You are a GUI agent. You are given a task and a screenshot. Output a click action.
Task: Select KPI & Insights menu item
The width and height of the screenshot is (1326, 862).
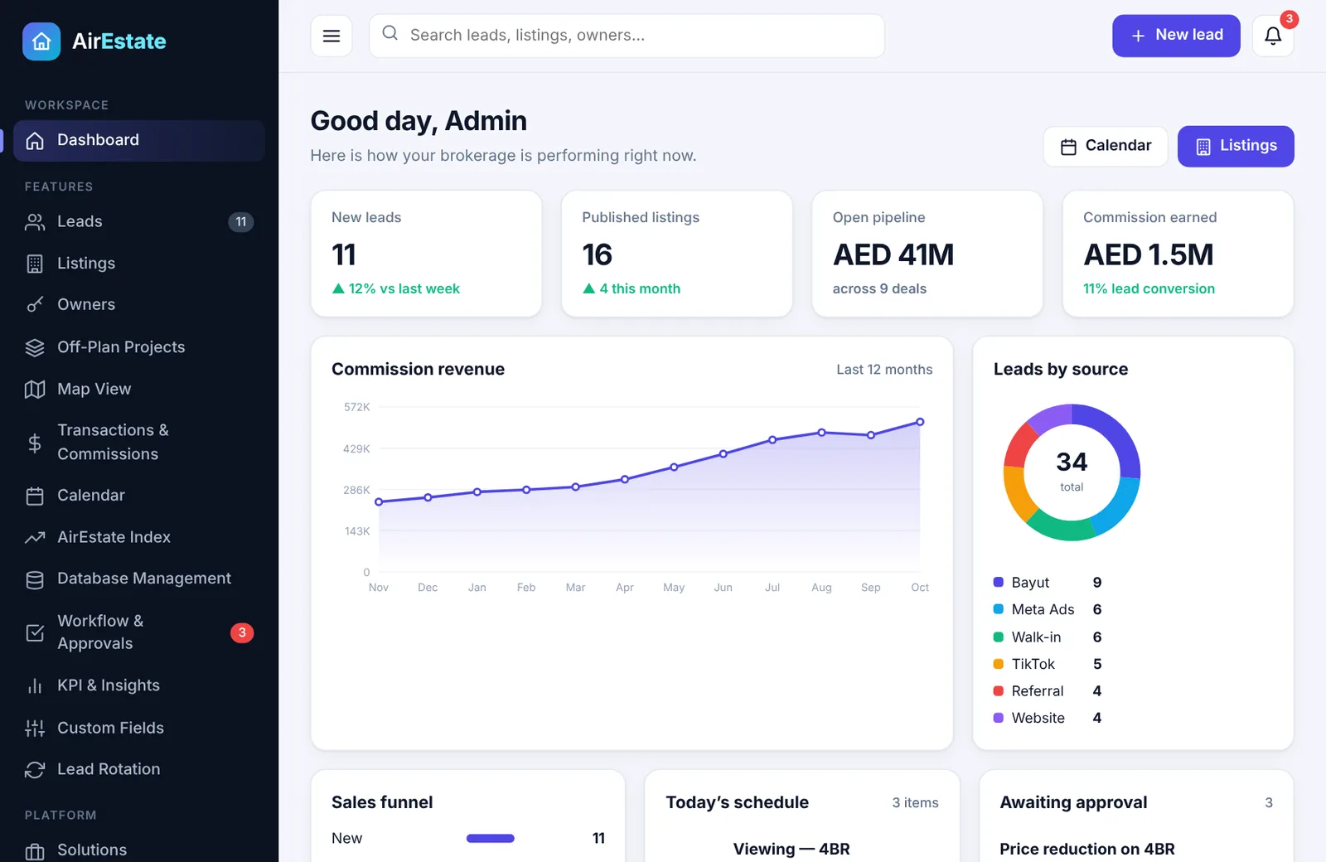pyautogui.click(x=139, y=686)
